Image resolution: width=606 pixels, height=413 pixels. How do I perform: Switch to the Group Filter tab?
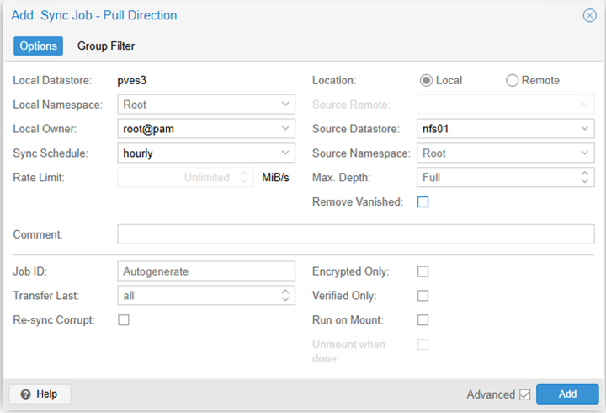pyautogui.click(x=106, y=46)
